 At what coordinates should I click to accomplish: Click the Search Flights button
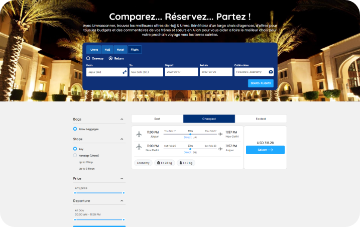pyautogui.click(x=261, y=83)
